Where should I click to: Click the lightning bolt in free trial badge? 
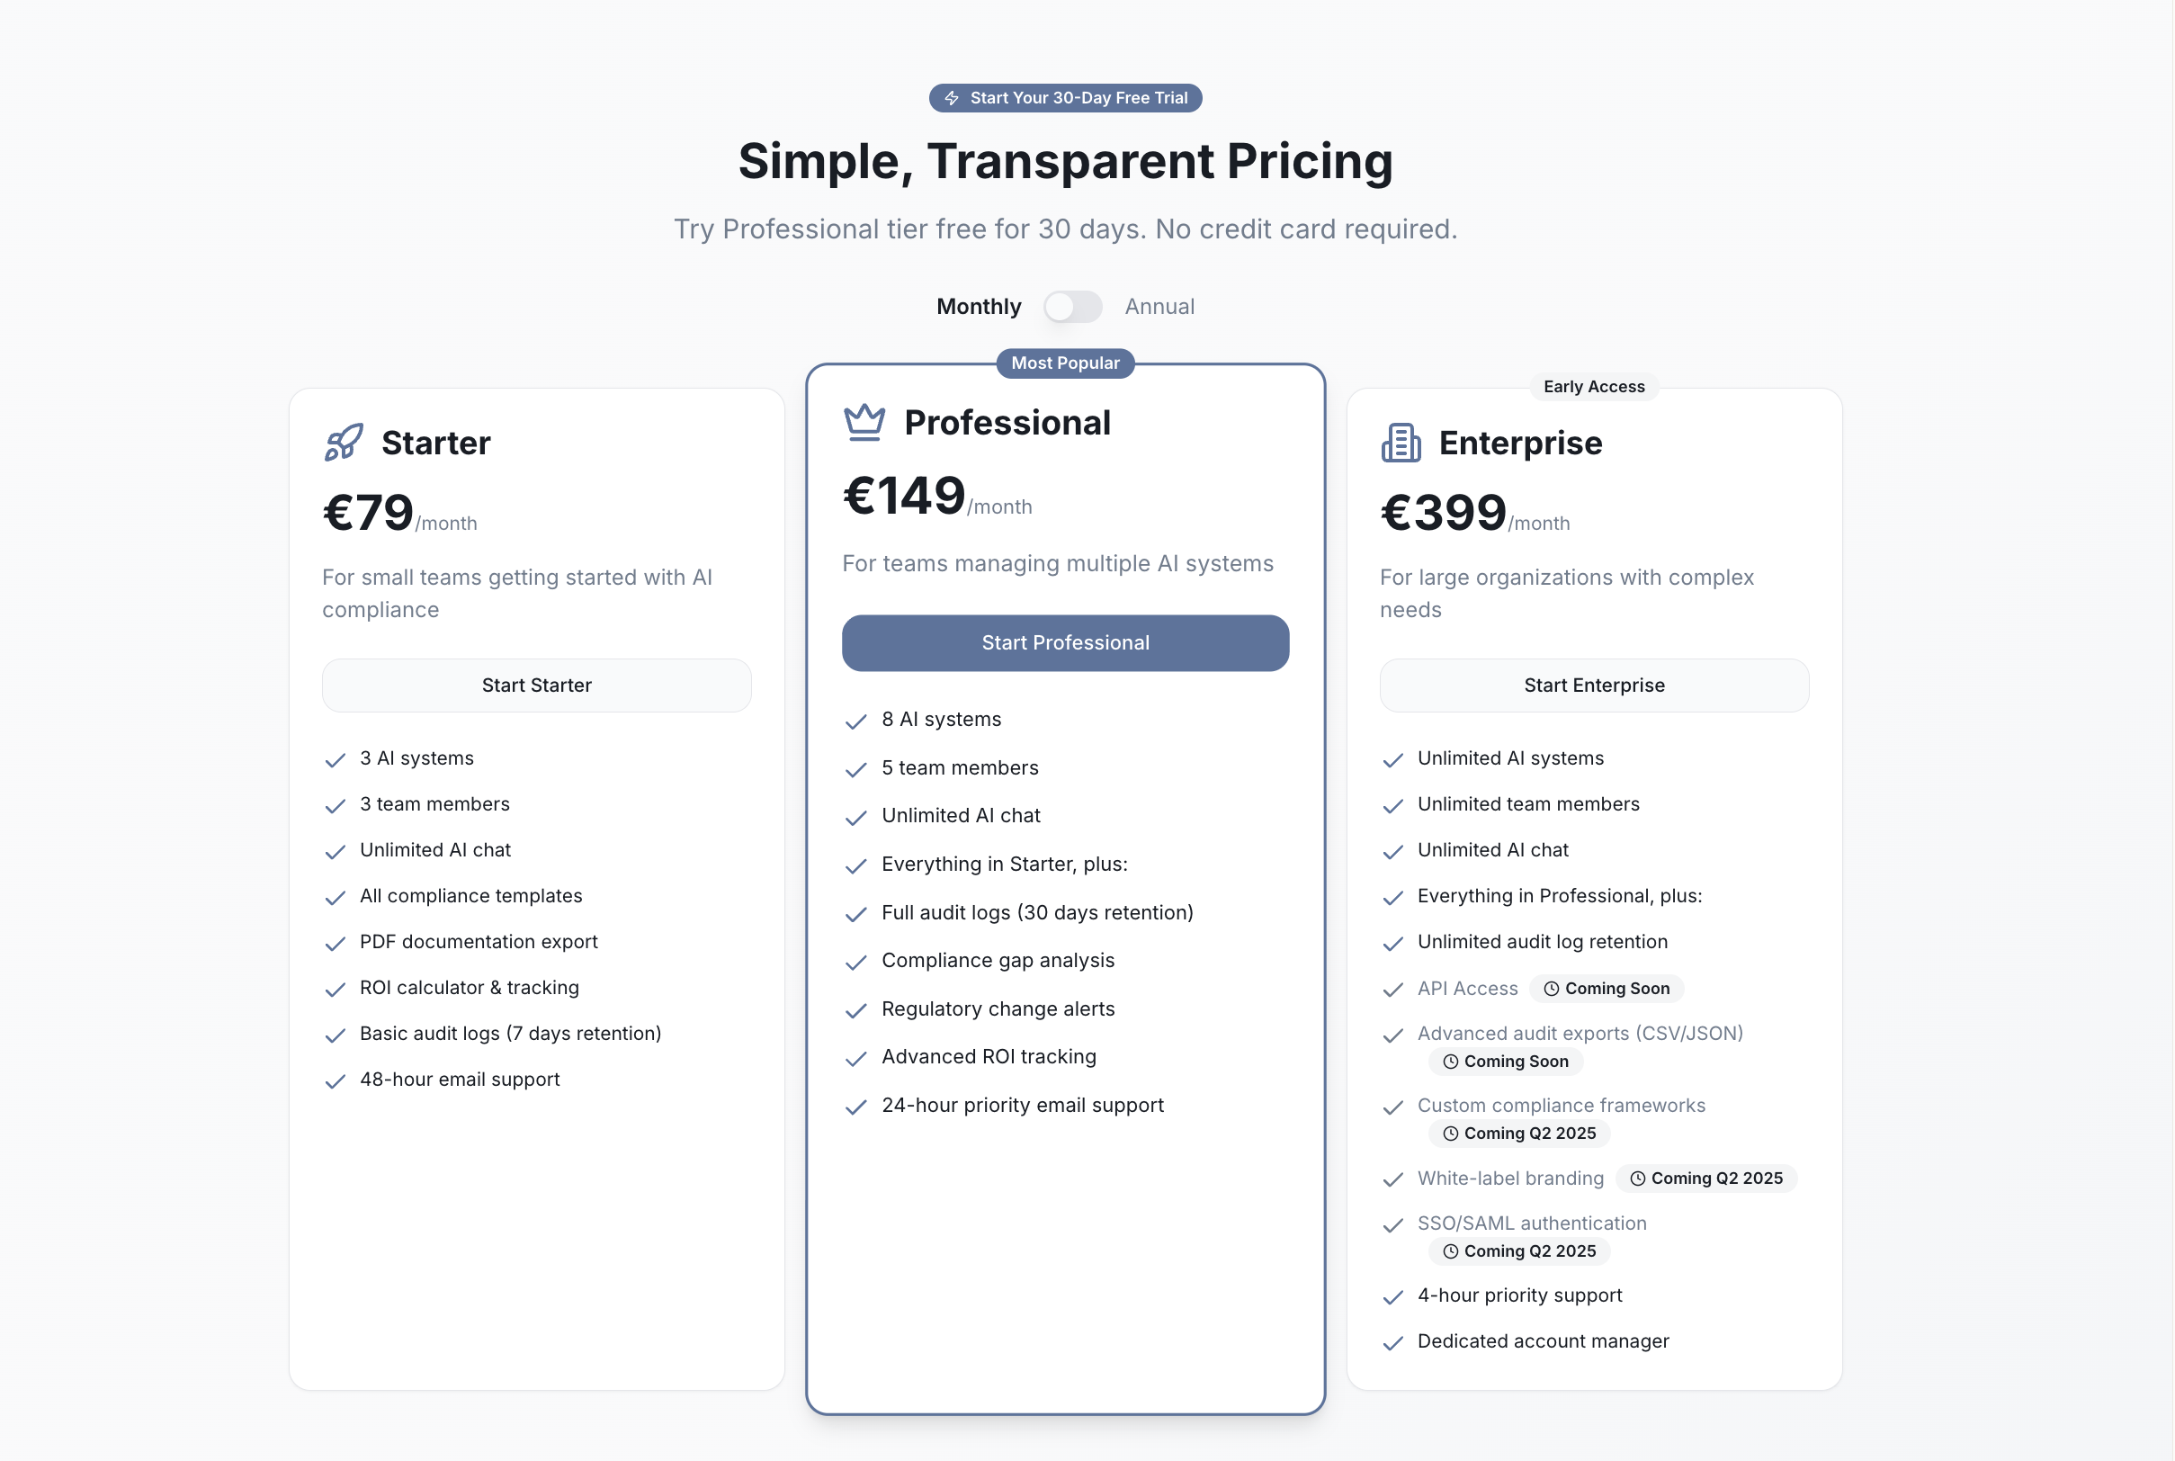951,98
